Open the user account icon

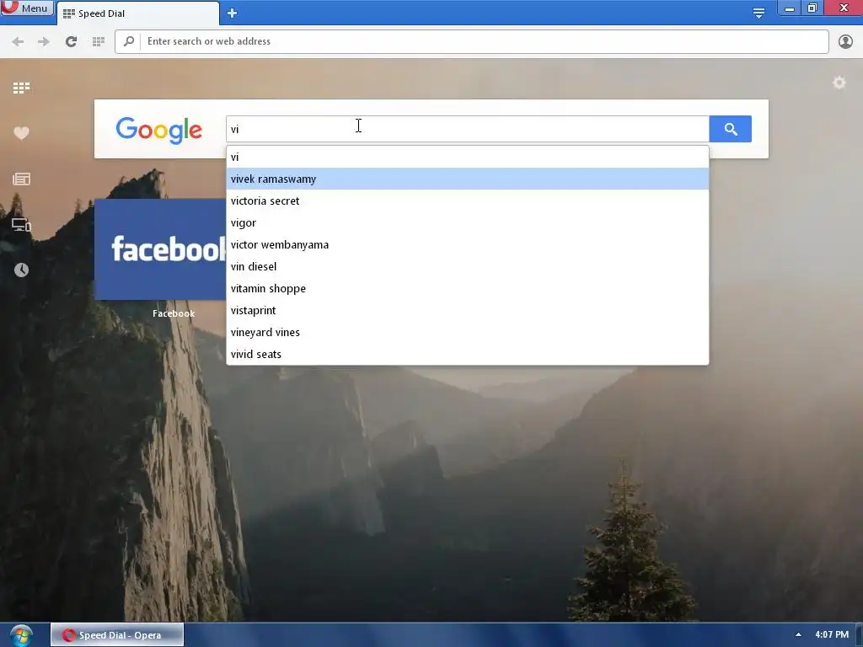[x=845, y=41]
